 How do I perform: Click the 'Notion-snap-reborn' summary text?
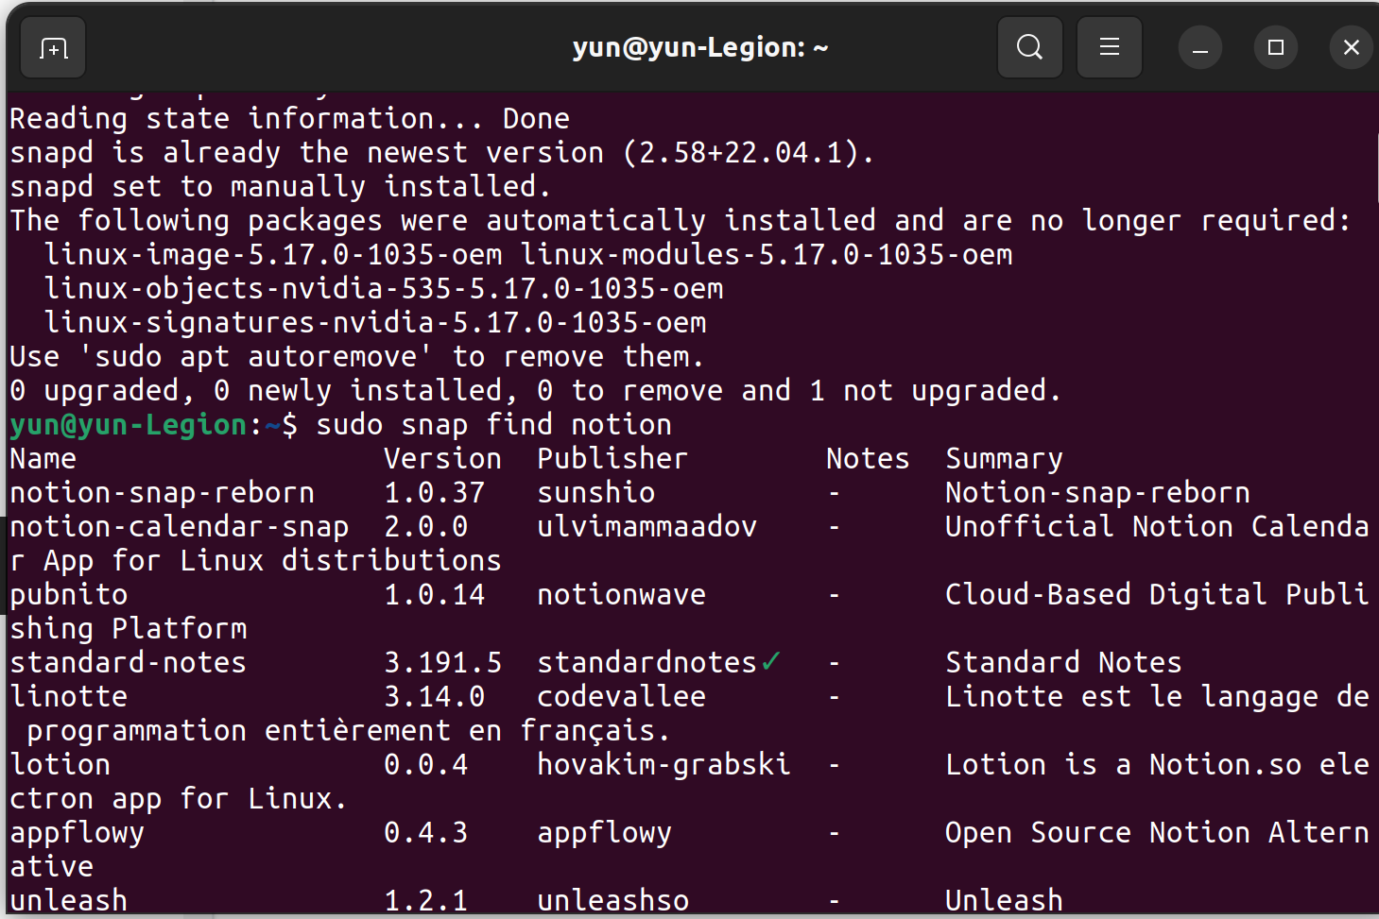coord(1098,493)
